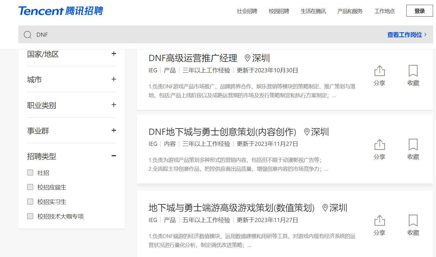Viewport: 436px width, 257px height.
Task: Open the 产品和服务 menu
Action: coord(350,11)
